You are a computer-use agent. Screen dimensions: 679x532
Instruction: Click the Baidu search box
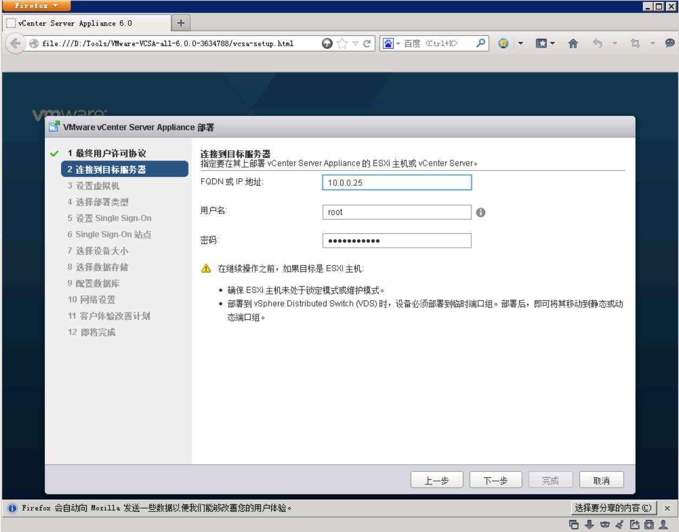(438, 43)
